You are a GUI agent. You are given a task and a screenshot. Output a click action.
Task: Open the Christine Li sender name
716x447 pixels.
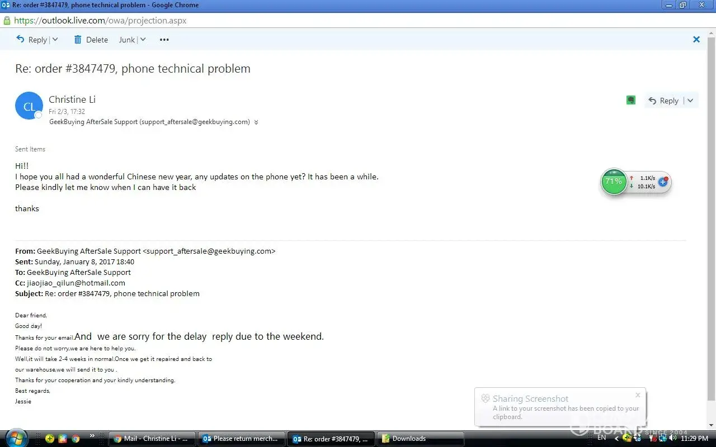click(72, 99)
